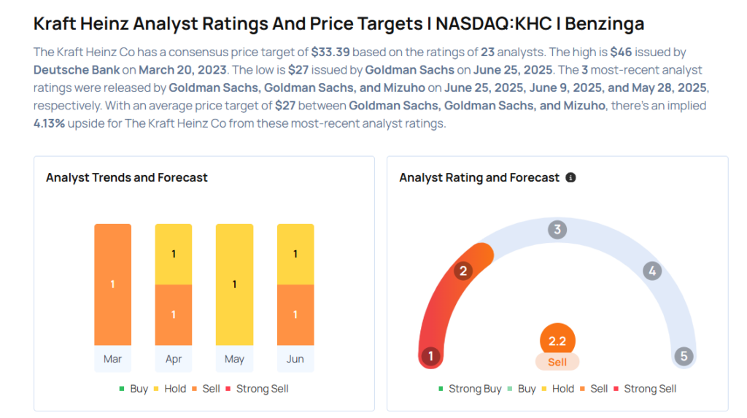Image resolution: width=747 pixels, height=418 pixels.
Task: Click the info icon beside Analyst Rating
Action: coord(570,177)
